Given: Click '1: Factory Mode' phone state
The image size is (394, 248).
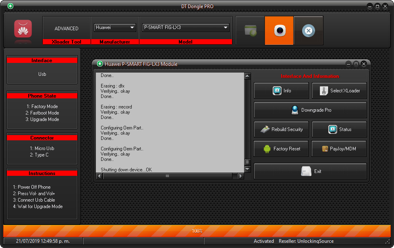Looking at the screenshot, I should click(42, 106).
